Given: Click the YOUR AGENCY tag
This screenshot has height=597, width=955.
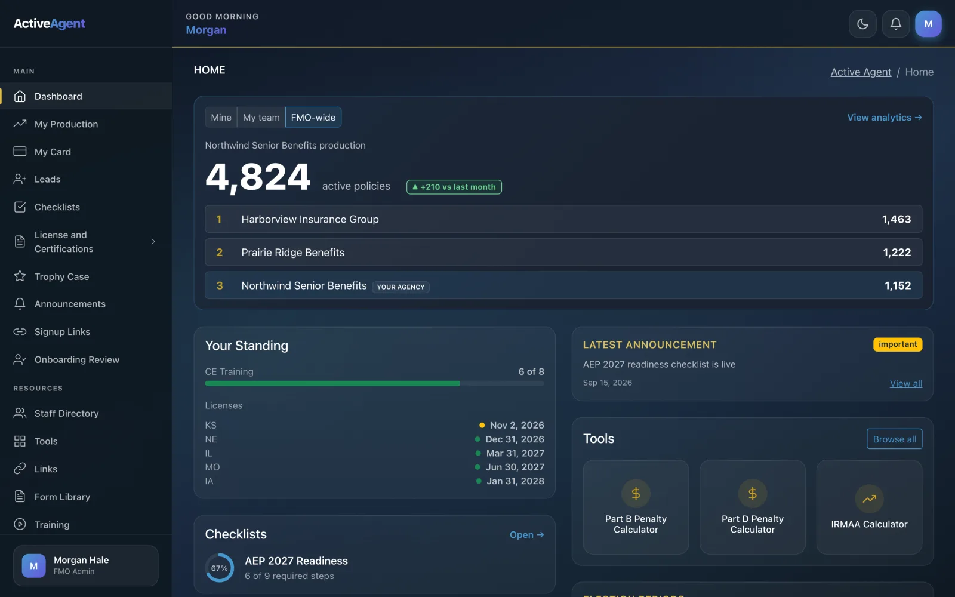Looking at the screenshot, I should [x=401, y=287].
